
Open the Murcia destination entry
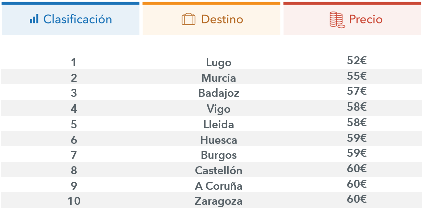[x=219, y=78]
